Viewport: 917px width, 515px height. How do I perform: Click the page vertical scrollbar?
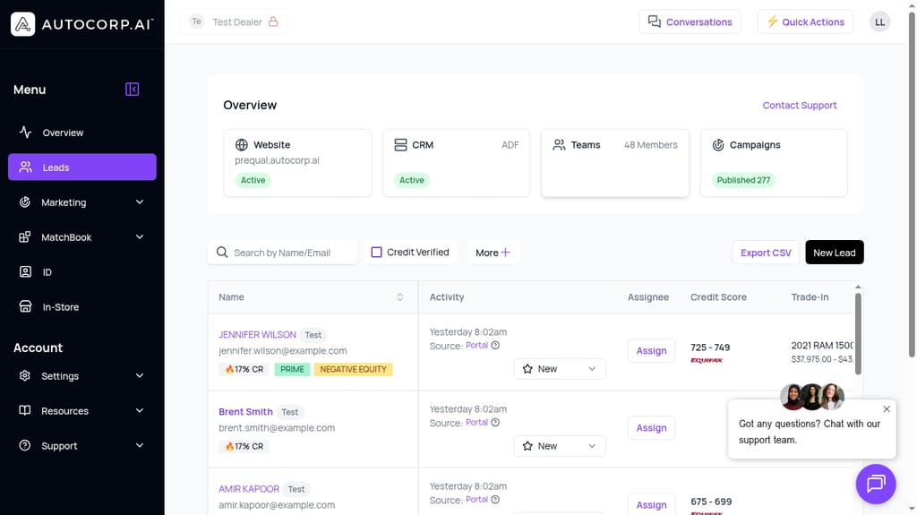pyautogui.click(x=912, y=185)
